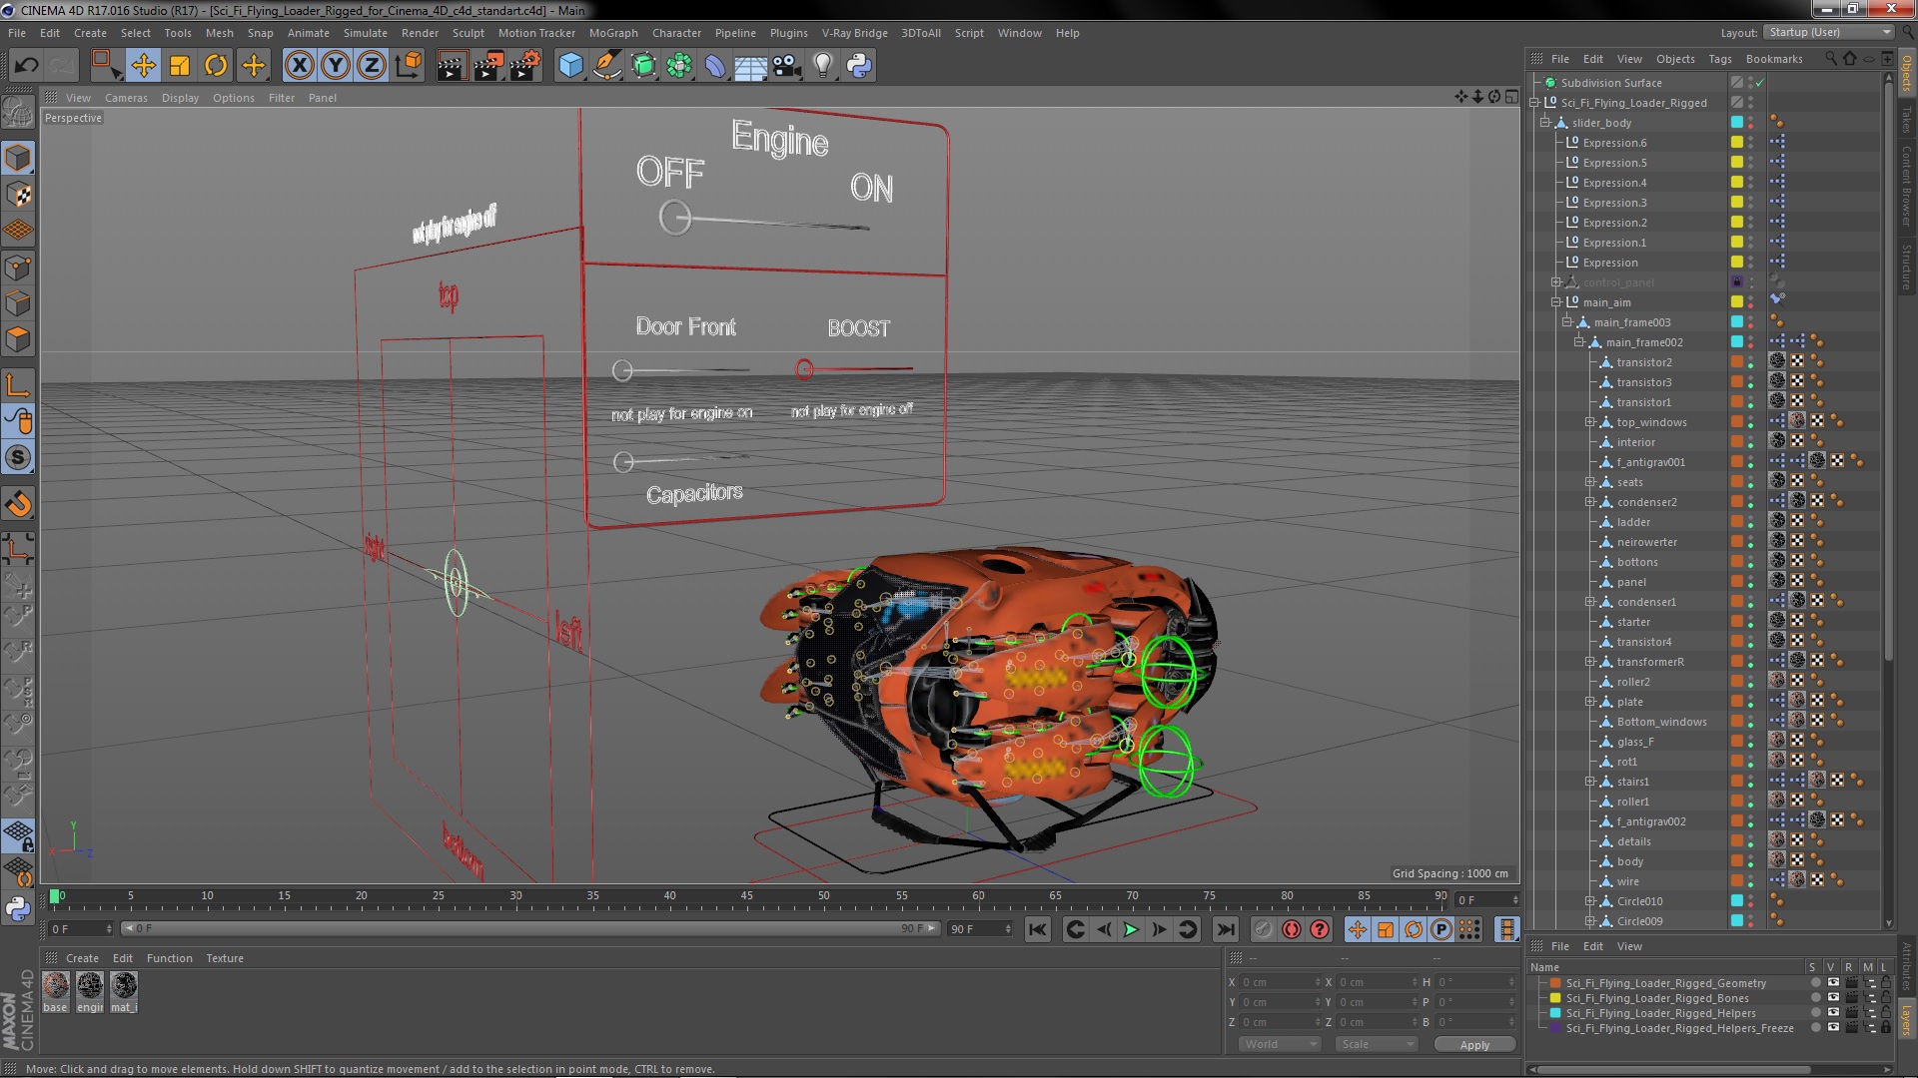Activate Model mode in left palette

point(18,158)
